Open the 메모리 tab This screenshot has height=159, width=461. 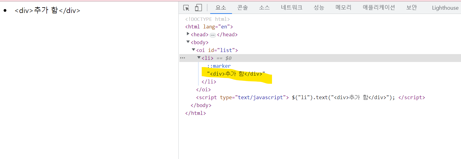[x=343, y=8]
